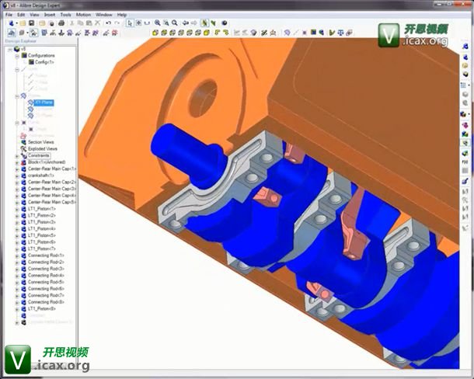Select Connecting Rod<8> in the tree
This screenshot has width=474, height=379.
[x=46, y=302]
